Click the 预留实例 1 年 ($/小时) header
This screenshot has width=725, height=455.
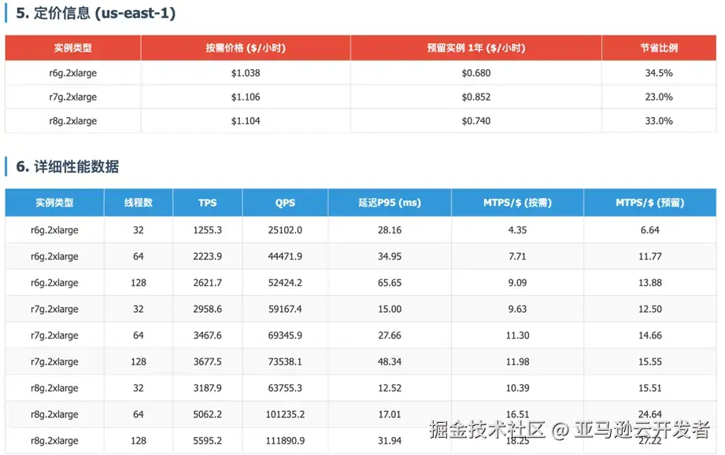[475, 47]
